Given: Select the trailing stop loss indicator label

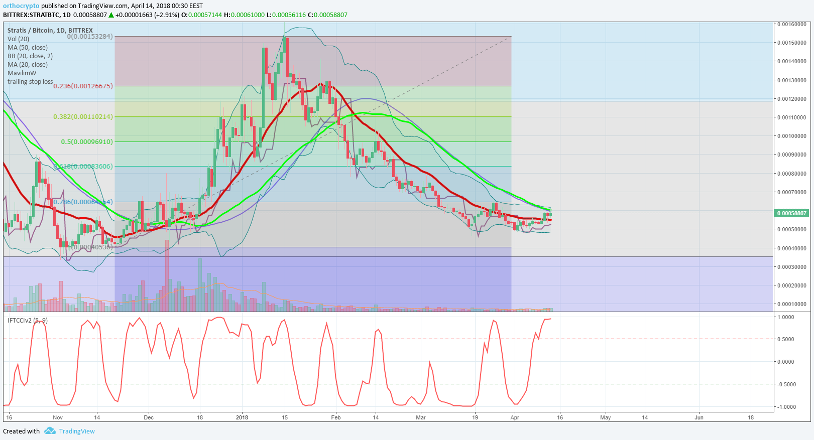Looking at the screenshot, I should pyautogui.click(x=30, y=82).
